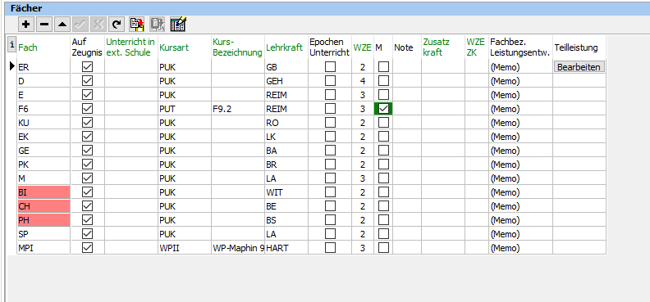Select the SP subject cell

tap(44, 234)
